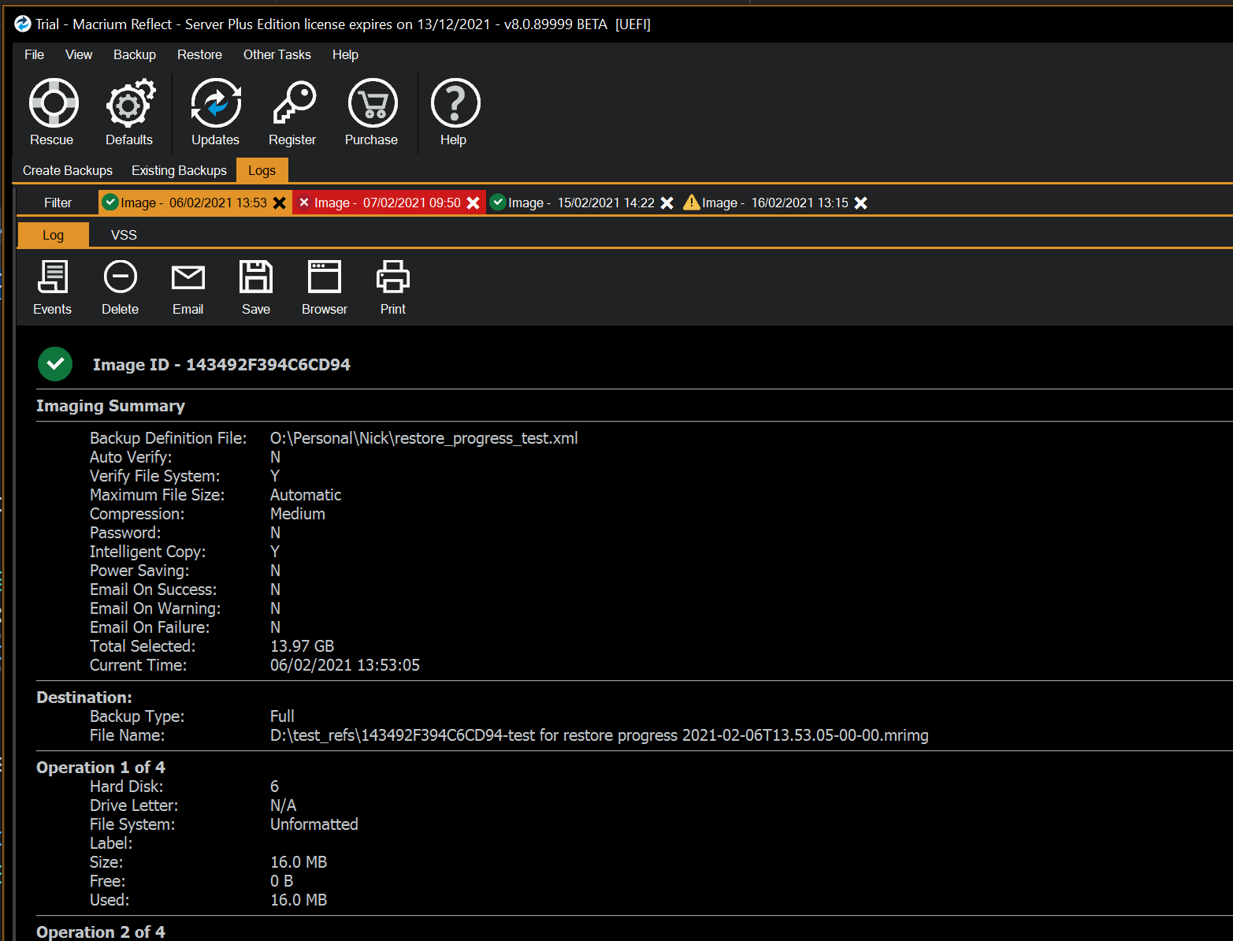Image resolution: width=1233 pixels, height=941 pixels.
Task: Close the Image 07/02/2021 09:50 tab
Action: [x=474, y=203]
